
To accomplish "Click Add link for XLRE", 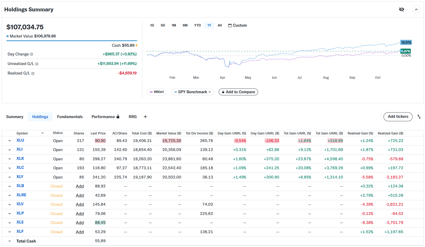I will click(80, 195).
